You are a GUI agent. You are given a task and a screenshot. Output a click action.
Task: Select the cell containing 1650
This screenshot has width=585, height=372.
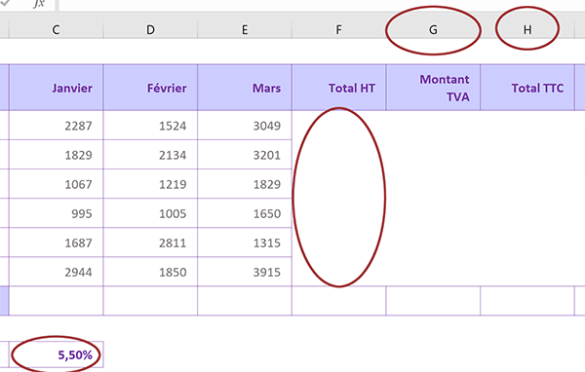coord(245,213)
